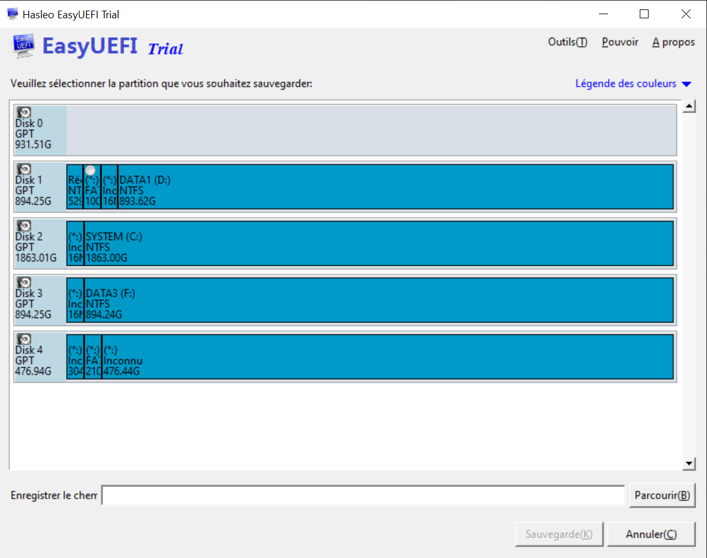Click the scrollbar up arrow of disk list
Screen dimensions: 707x558
[x=689, y=106]
